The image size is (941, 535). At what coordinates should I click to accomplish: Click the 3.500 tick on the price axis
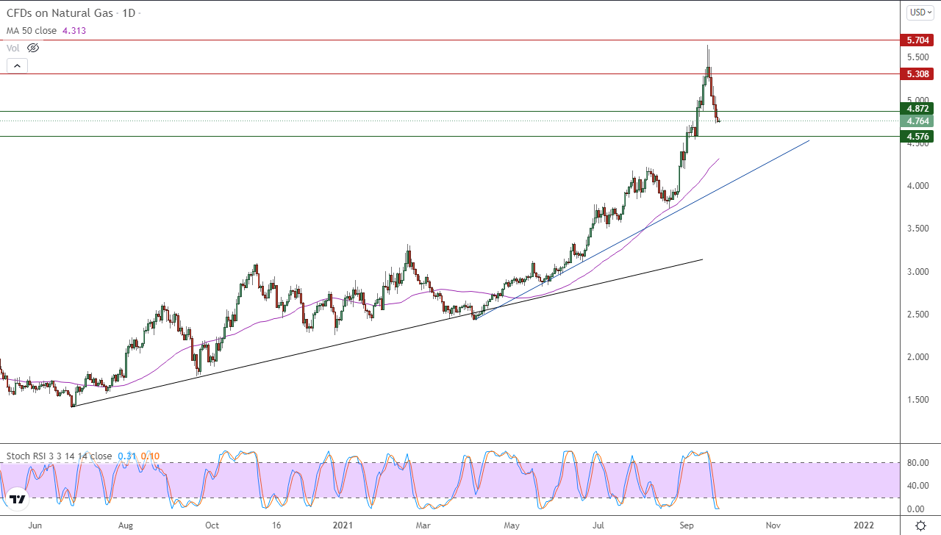click(917, 229)
